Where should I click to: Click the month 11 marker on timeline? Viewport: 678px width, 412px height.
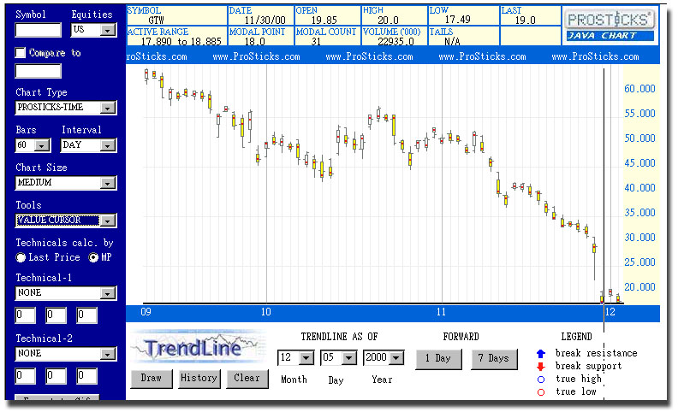coord(442,312)
